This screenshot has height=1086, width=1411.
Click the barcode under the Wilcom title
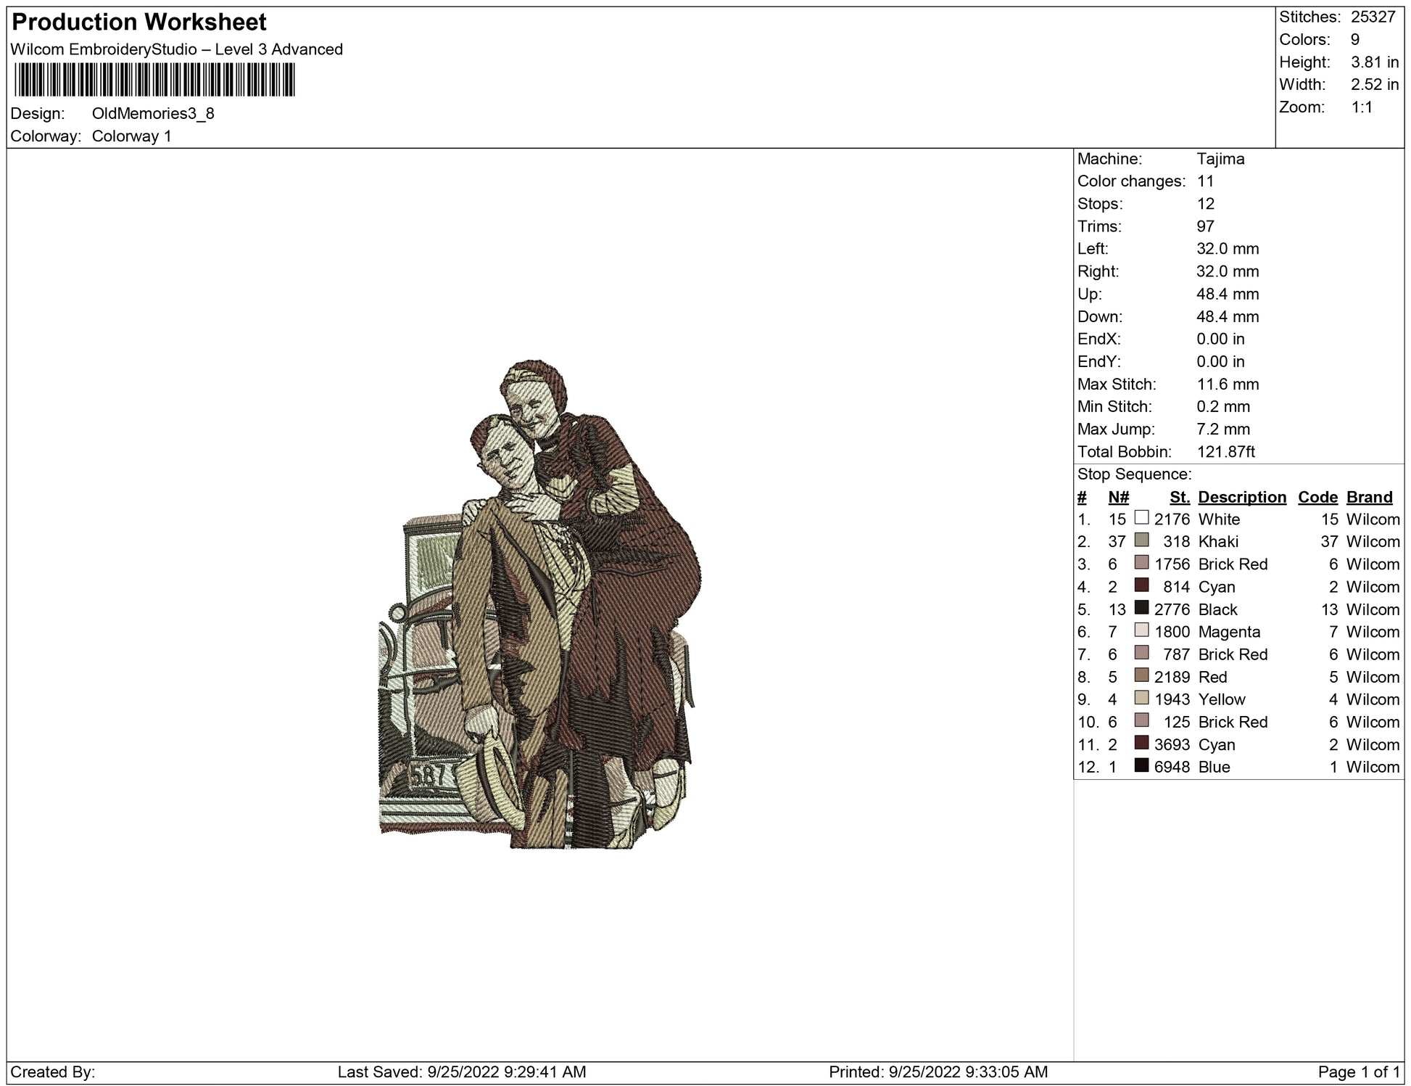(154, 80)
